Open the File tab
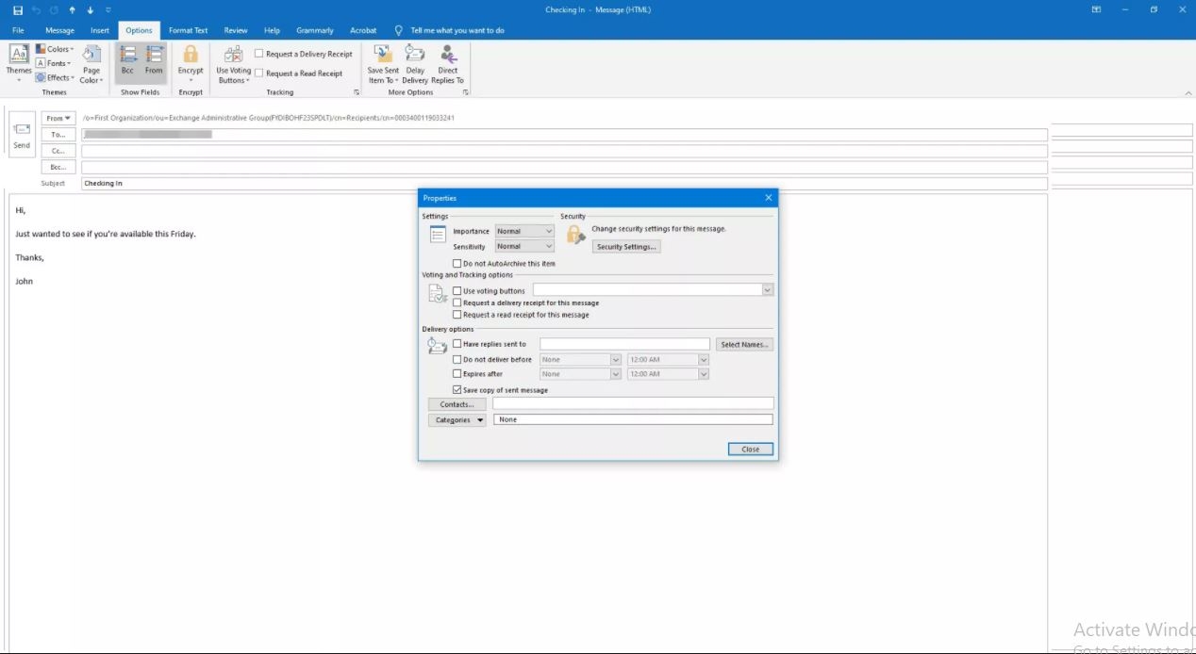The image size is (1196, 654). tap(18, 30)
